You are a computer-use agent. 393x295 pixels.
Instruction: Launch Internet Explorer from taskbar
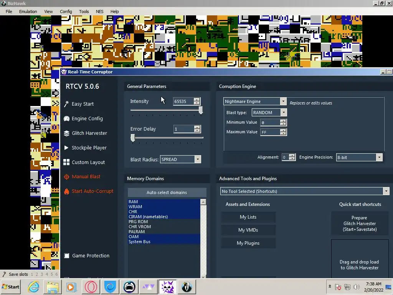point(34,287)
